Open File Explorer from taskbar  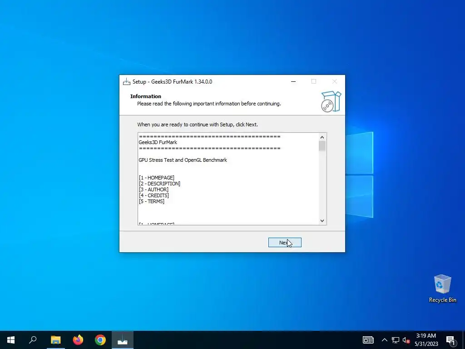55,340
